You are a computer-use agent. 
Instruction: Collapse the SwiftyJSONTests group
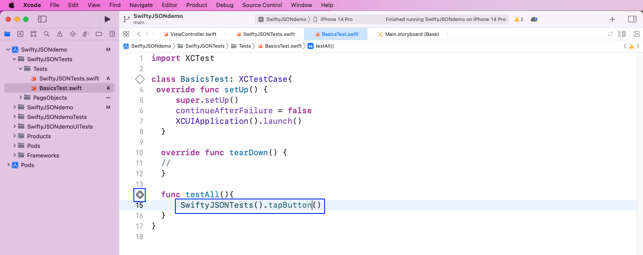14,59
